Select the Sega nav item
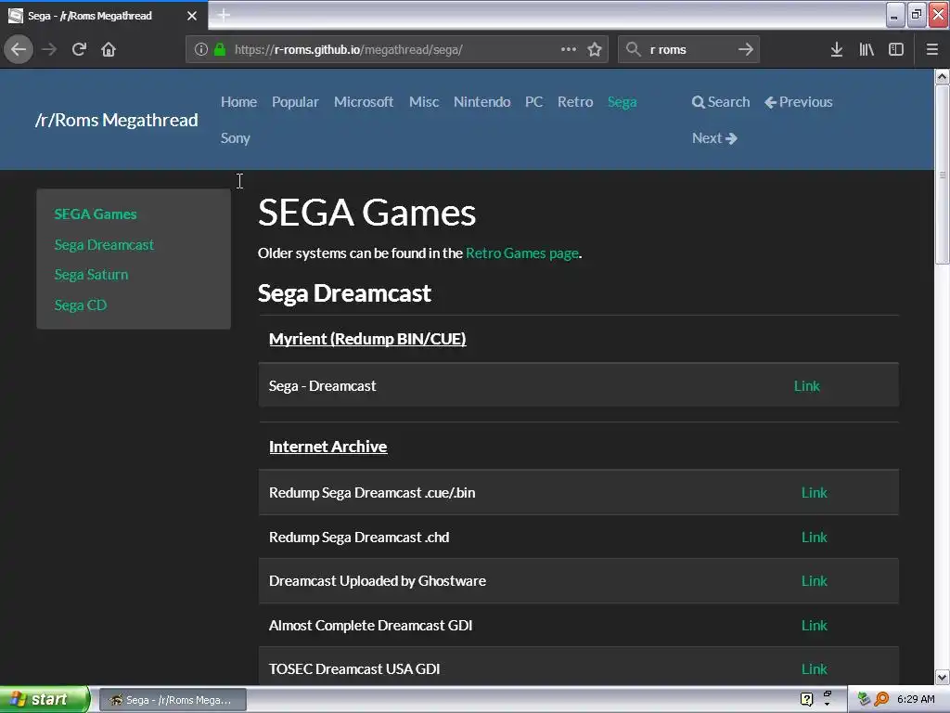 click(x=623, y=102)
